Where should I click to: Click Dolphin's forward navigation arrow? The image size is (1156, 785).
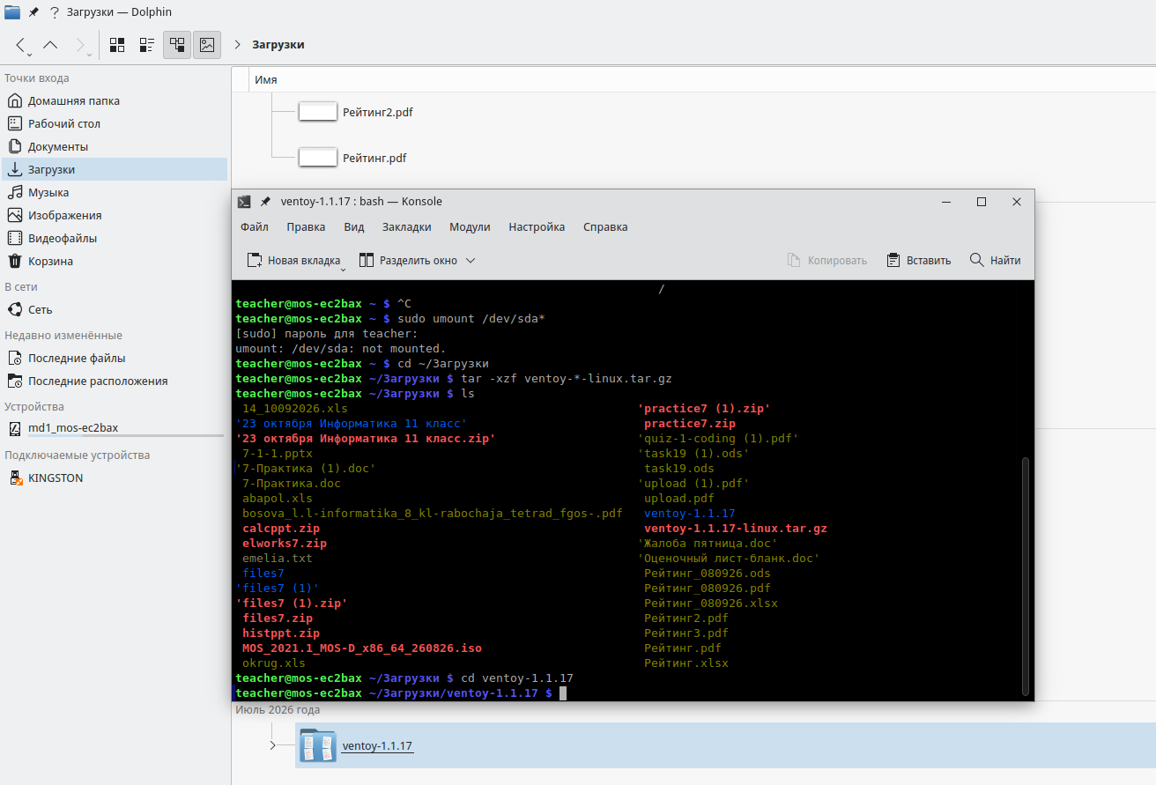click(81, 45)
